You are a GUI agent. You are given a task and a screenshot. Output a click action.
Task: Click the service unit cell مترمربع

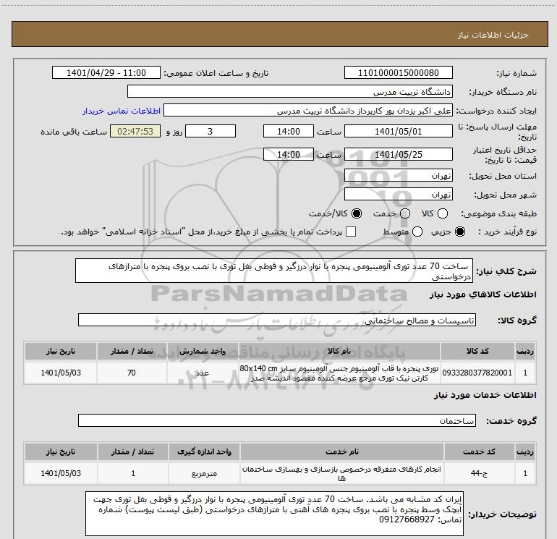click(204, 473)
